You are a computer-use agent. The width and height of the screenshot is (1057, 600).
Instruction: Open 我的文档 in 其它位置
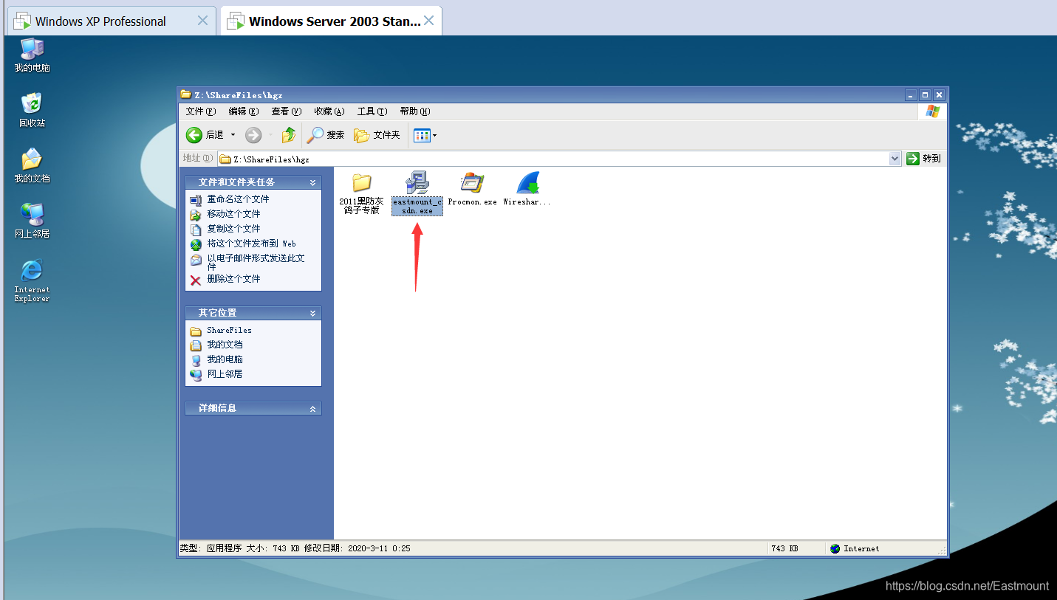click(225, 345)
